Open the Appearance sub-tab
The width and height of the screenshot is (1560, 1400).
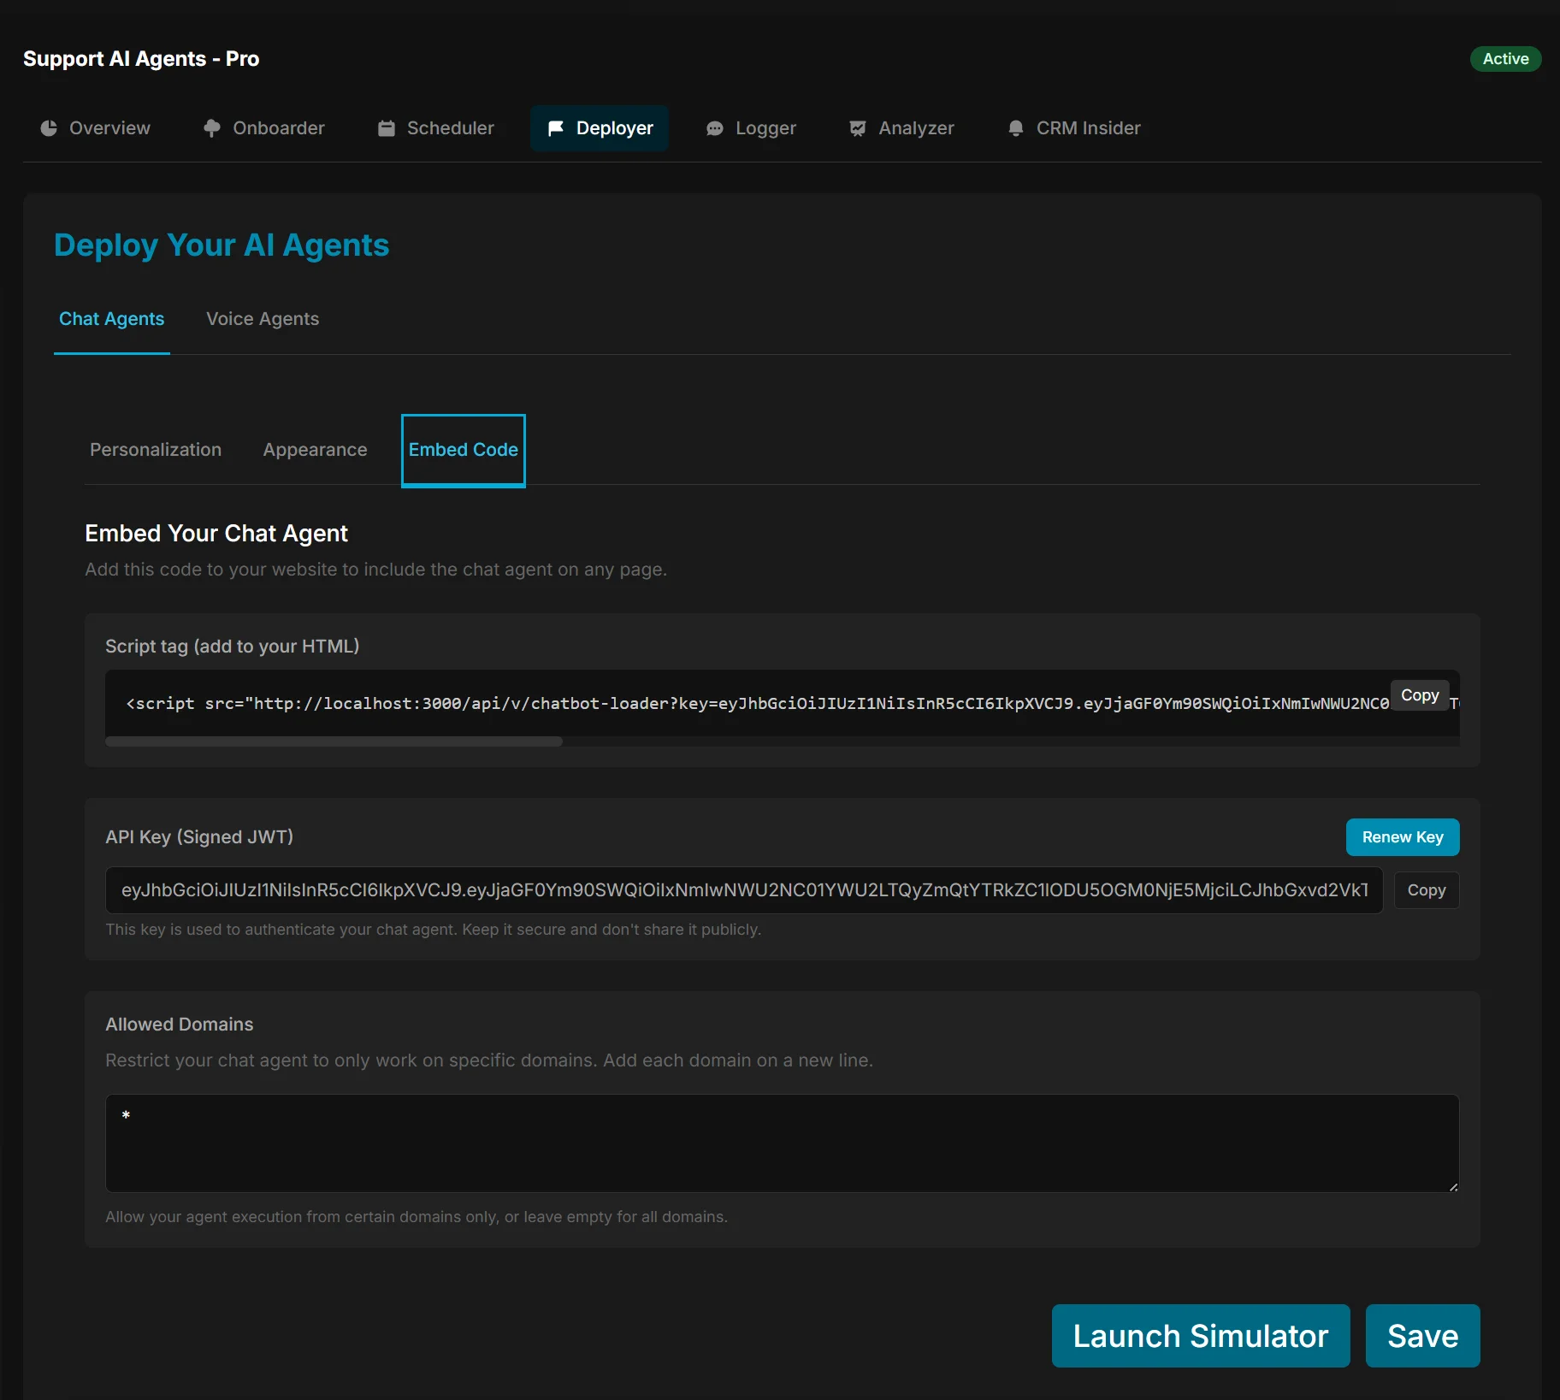[315, 450]
